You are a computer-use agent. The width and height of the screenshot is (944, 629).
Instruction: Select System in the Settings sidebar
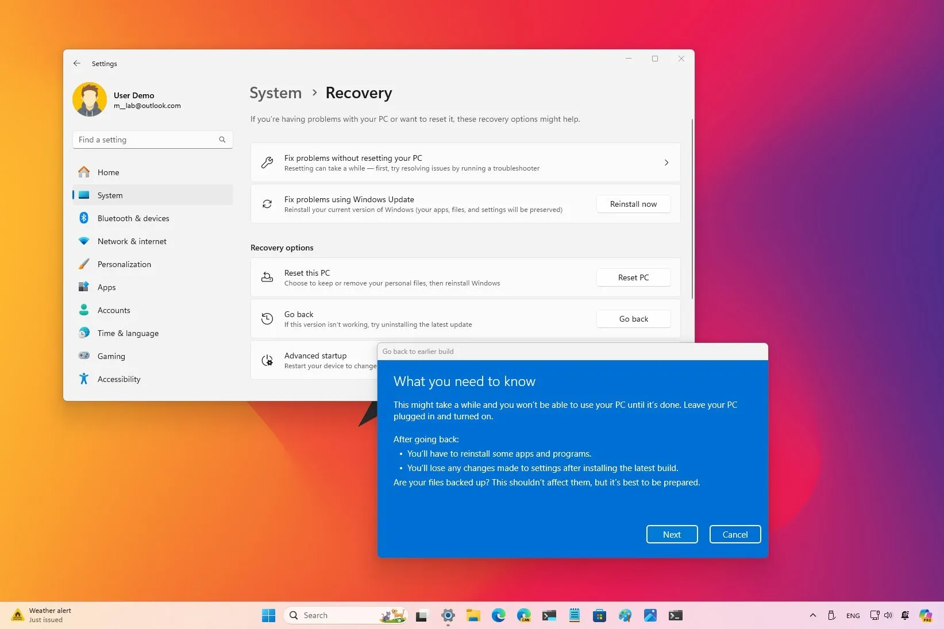152,195
